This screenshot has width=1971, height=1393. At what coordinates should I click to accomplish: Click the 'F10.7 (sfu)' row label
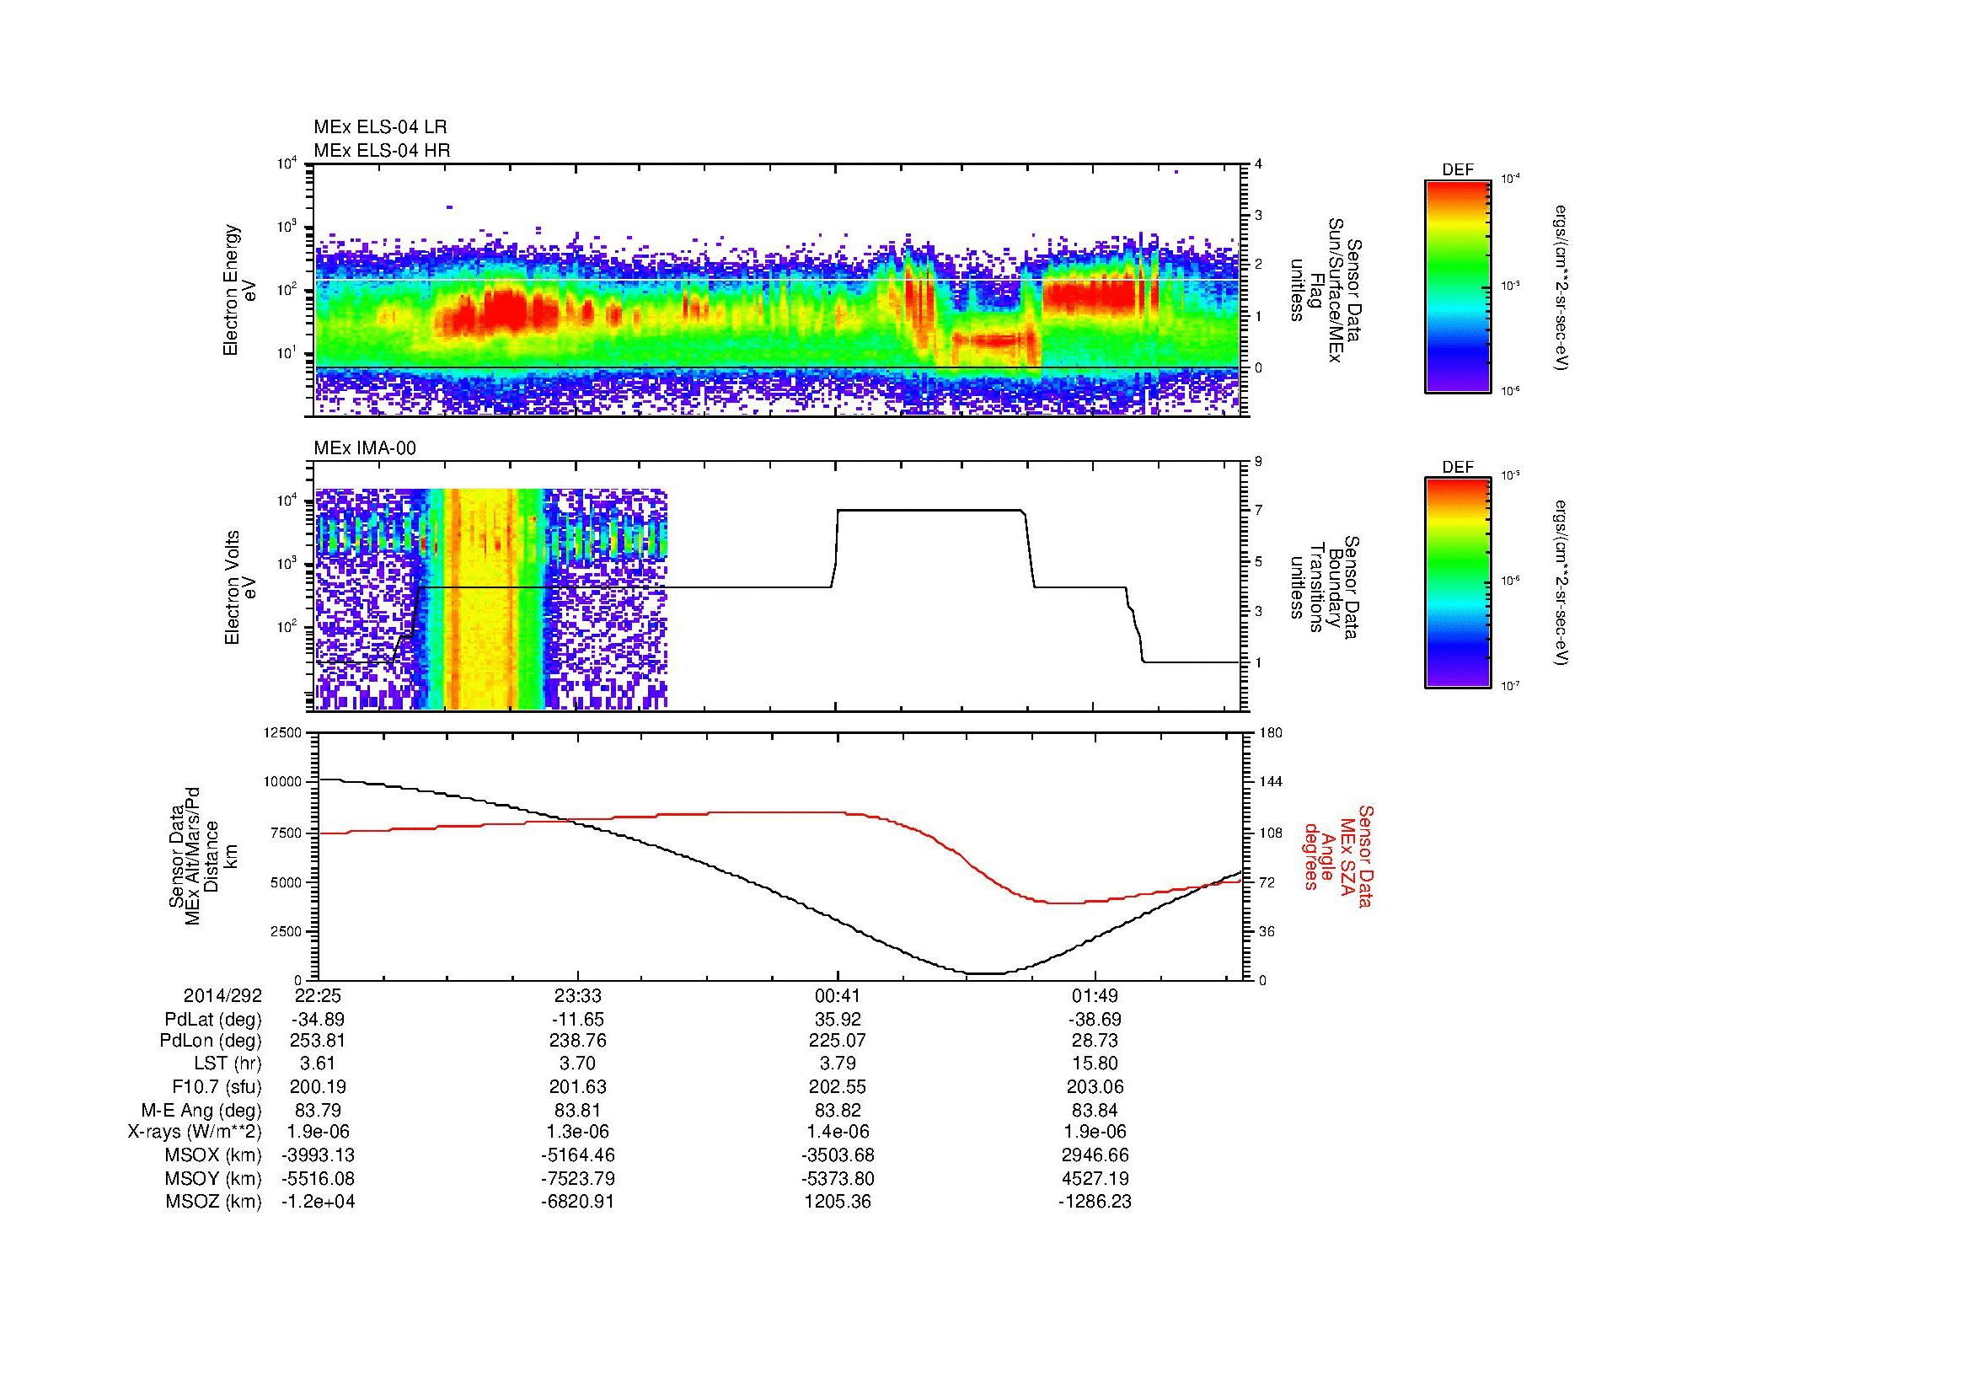coord(217,1086)
